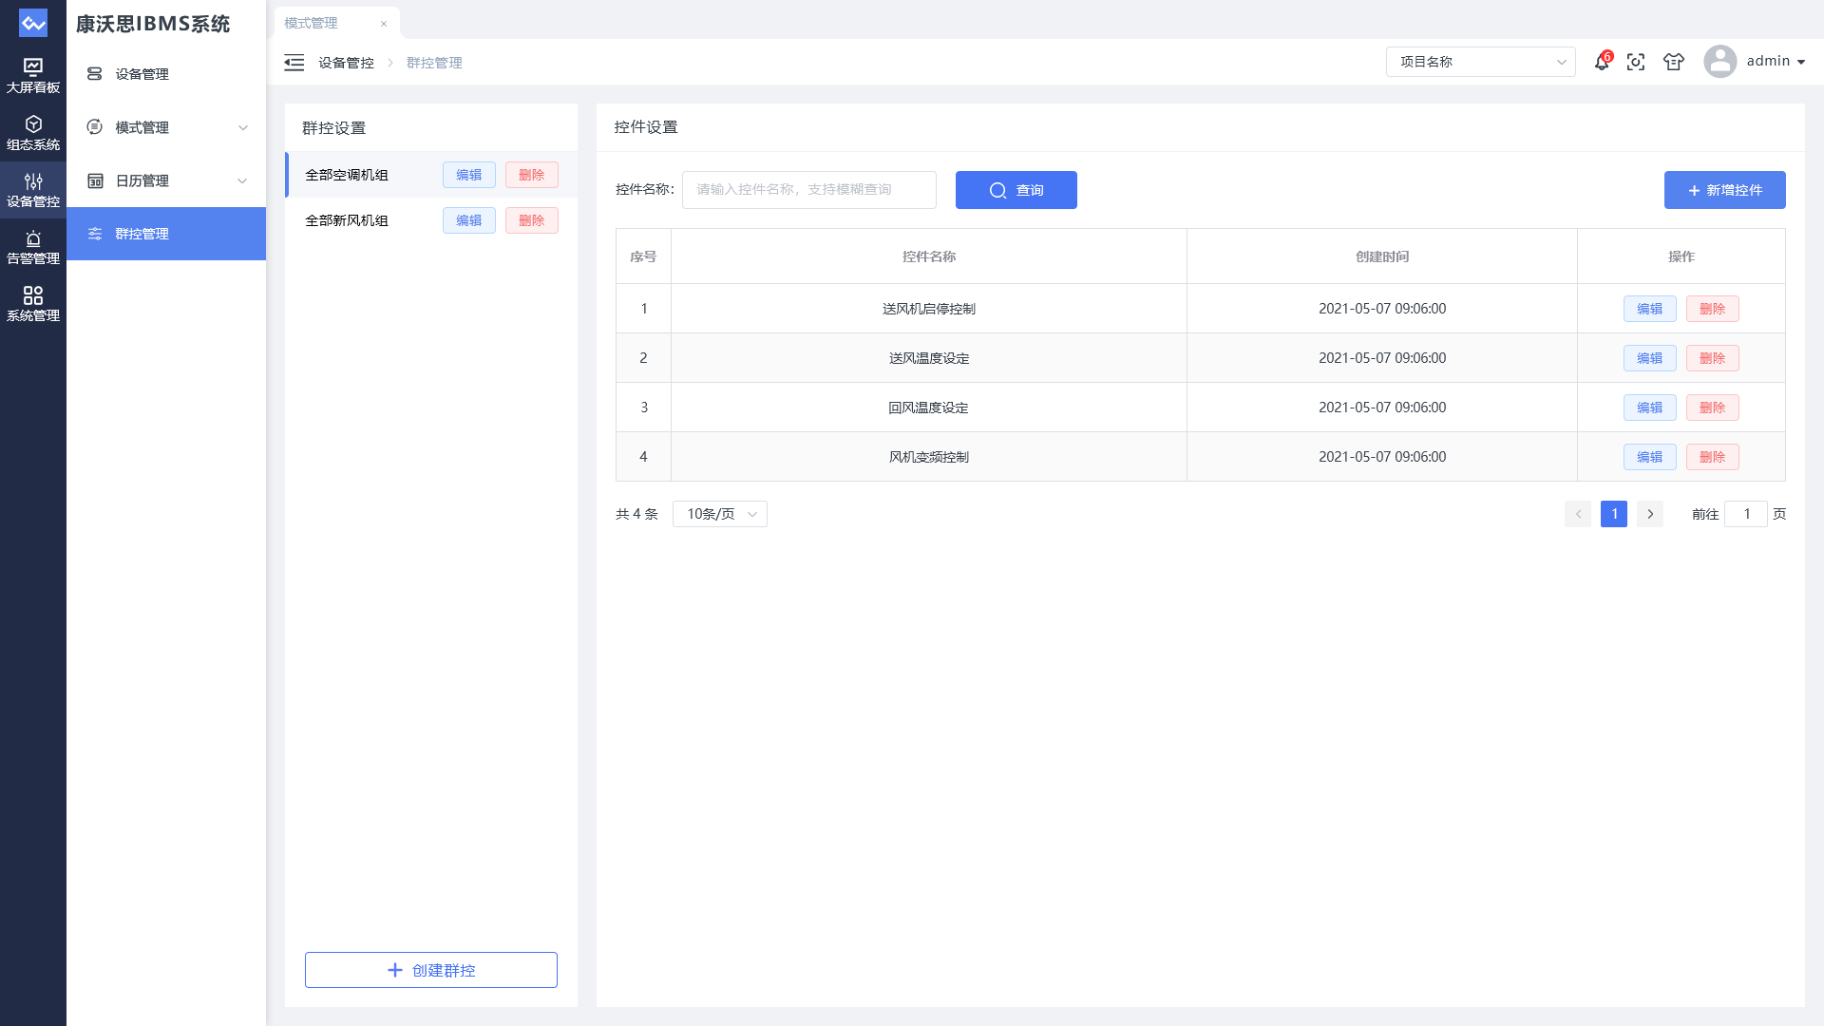Toggle fullscreen with the scan icon

(1636, 62)
